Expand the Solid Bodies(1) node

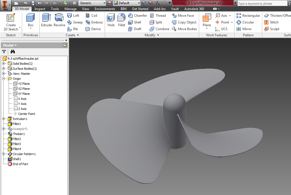tap(3, 64)
